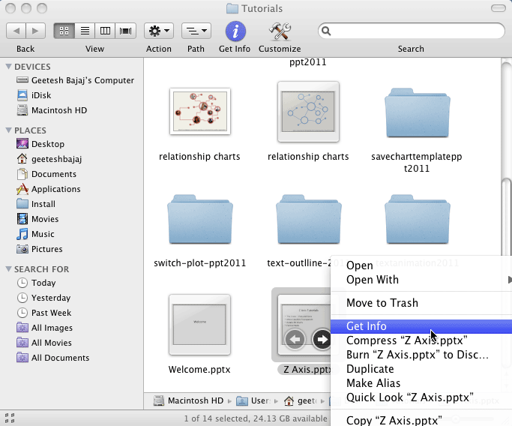Switch to list view
Screen dimensions: 512x426
(85, 31)
